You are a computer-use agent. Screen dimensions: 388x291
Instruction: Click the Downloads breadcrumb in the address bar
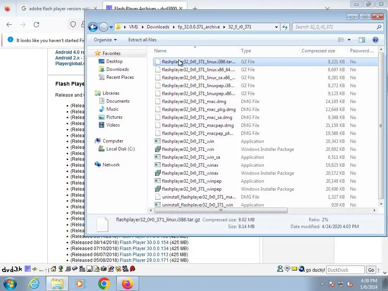pyautogui.click(x=158, y=27)
